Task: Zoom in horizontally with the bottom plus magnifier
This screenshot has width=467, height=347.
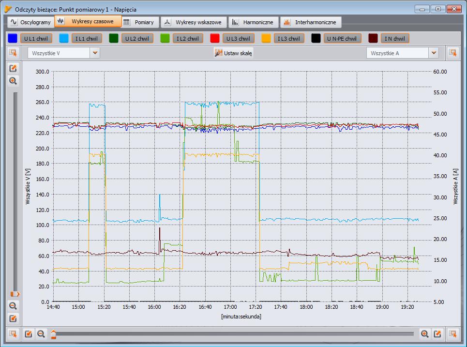Action: coord(425,333)
